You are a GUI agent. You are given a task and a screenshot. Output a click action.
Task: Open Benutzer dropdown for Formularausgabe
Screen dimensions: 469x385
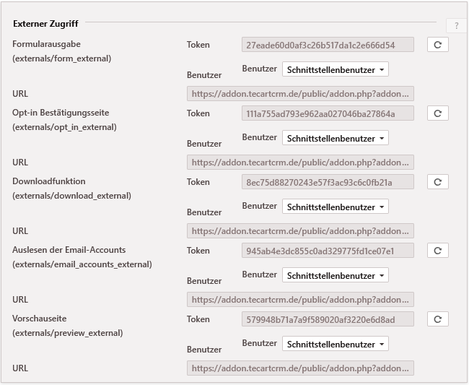point(335,69)
